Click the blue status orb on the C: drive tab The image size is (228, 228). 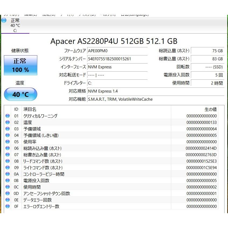click(4, 20)
